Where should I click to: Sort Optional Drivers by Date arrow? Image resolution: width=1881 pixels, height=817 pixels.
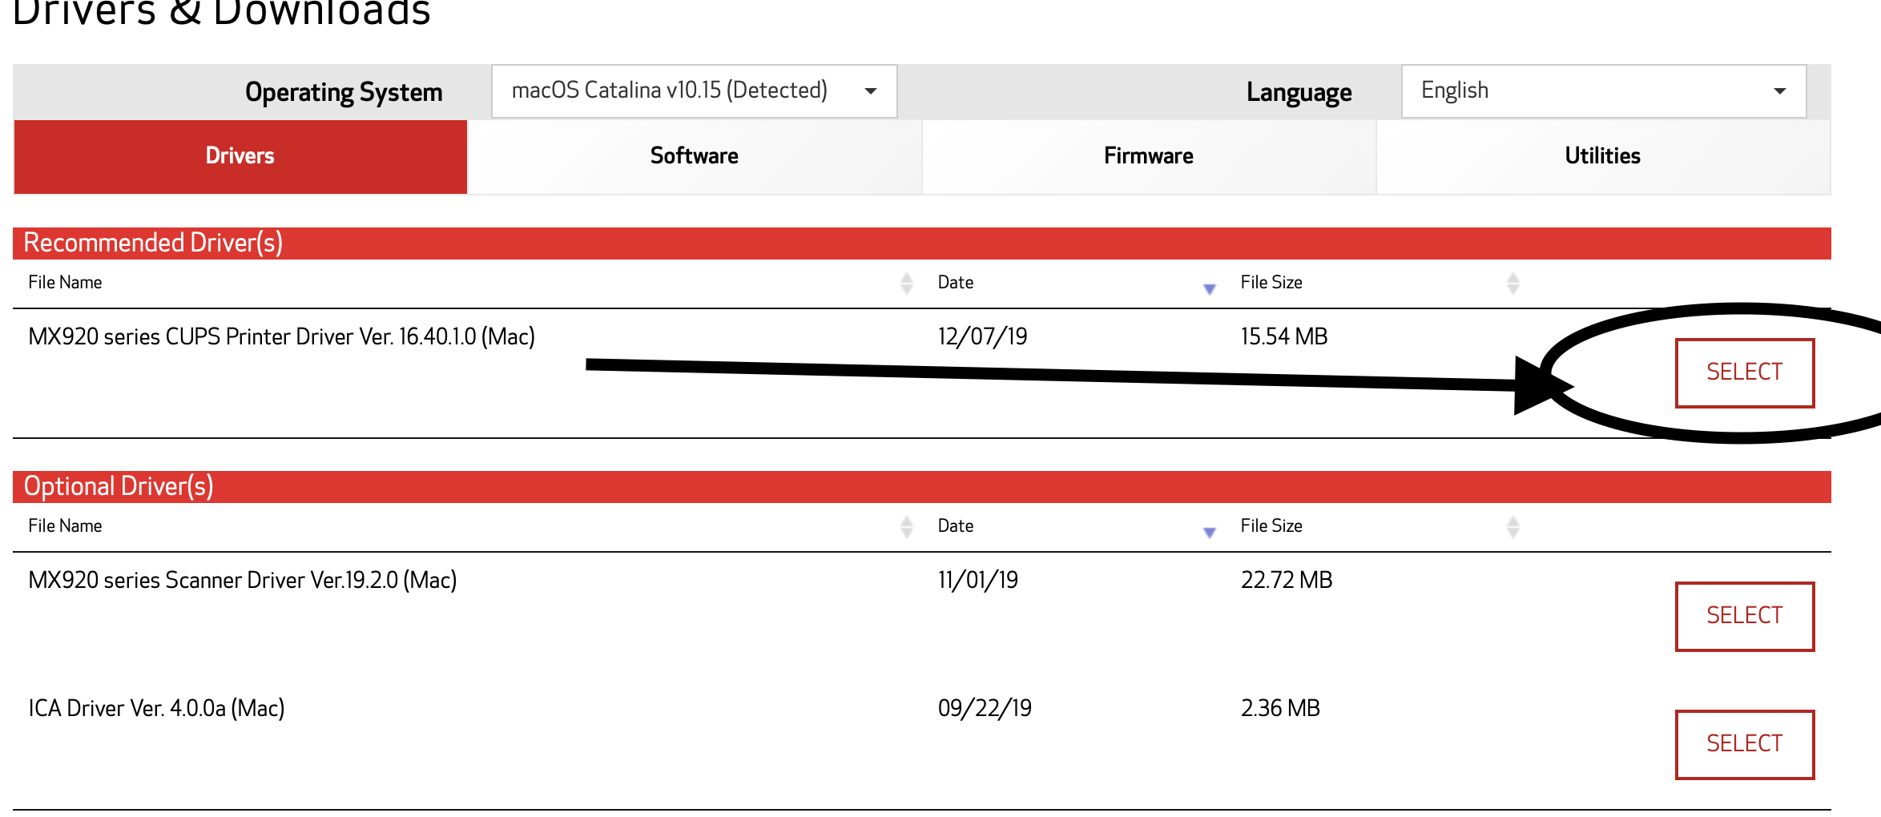pos(1210,532)
